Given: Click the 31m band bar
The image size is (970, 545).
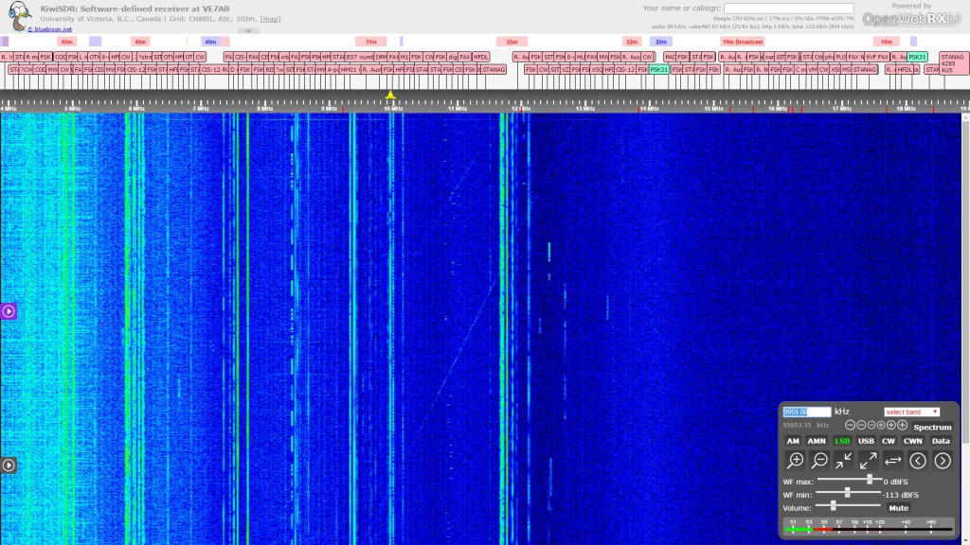Looking at the screenshot, I should tap(371, 42).
